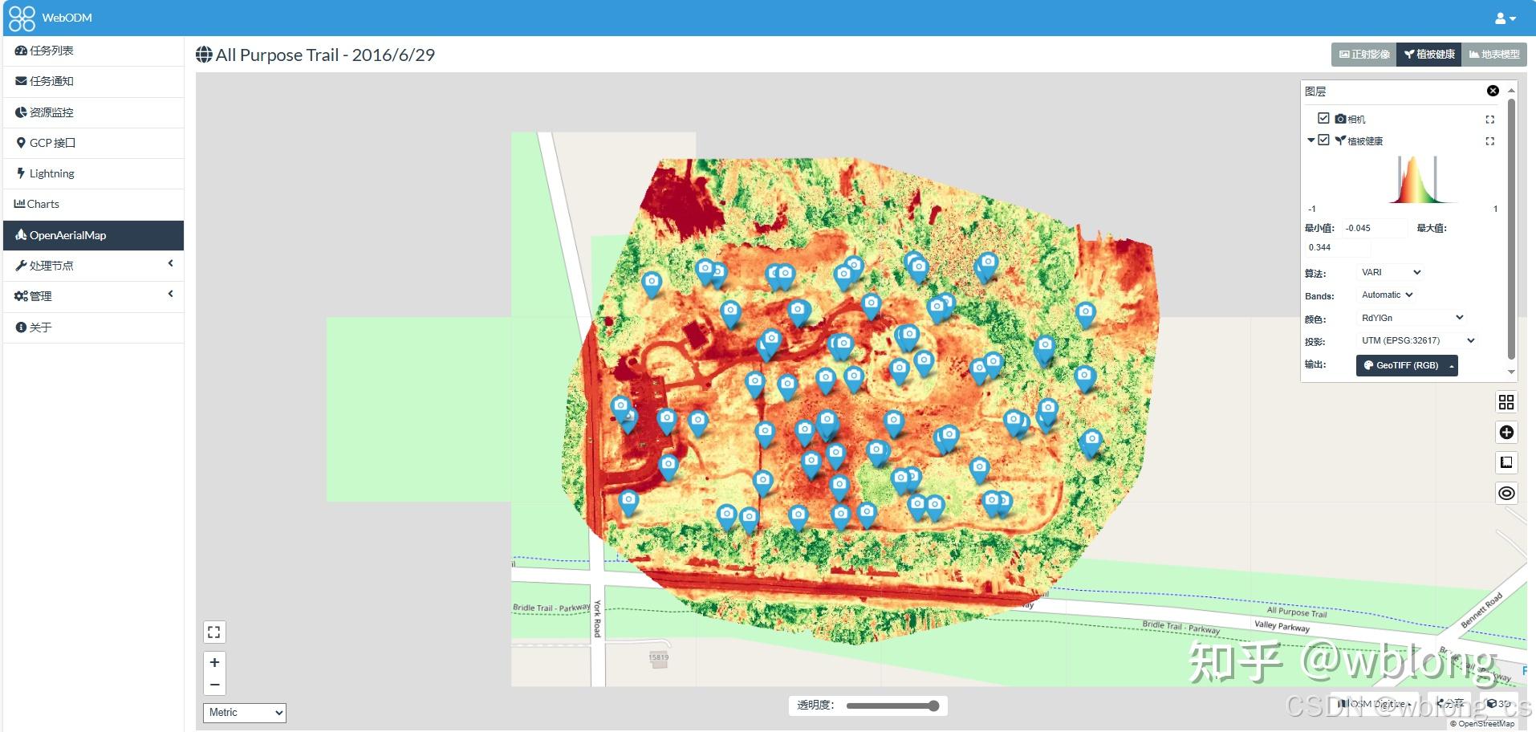
Task: Uncheck the 相机 layer checkbox
Action: (x=1323, y=118)
